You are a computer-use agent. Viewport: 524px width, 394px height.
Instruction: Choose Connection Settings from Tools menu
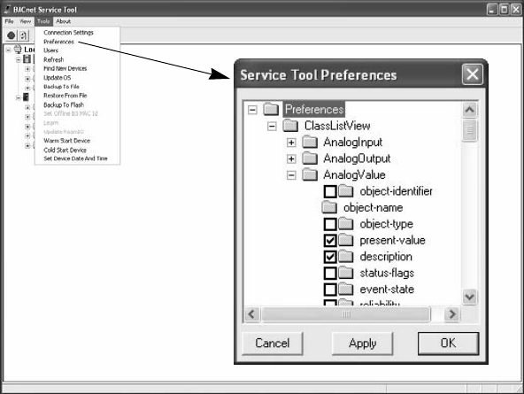click(68, 33)
